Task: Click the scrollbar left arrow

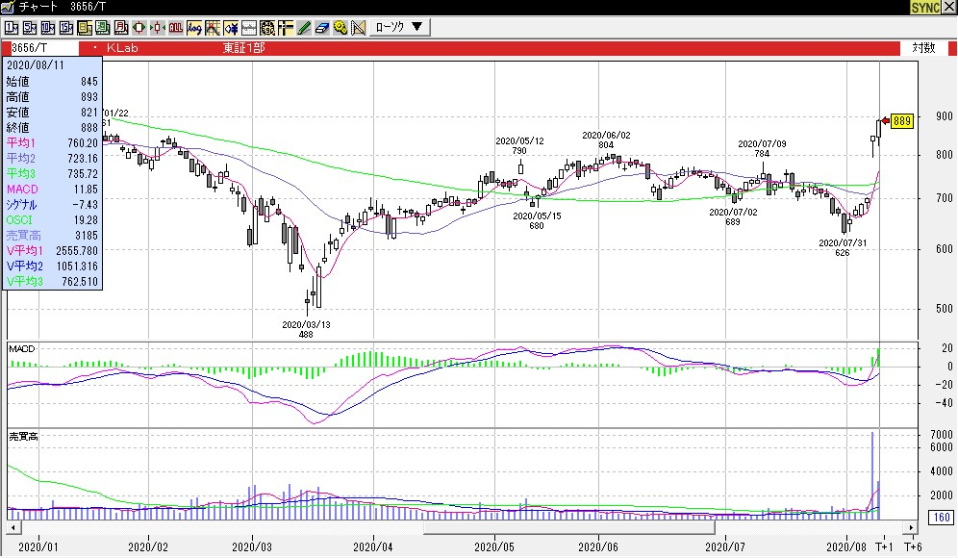Action: [13, 528]
